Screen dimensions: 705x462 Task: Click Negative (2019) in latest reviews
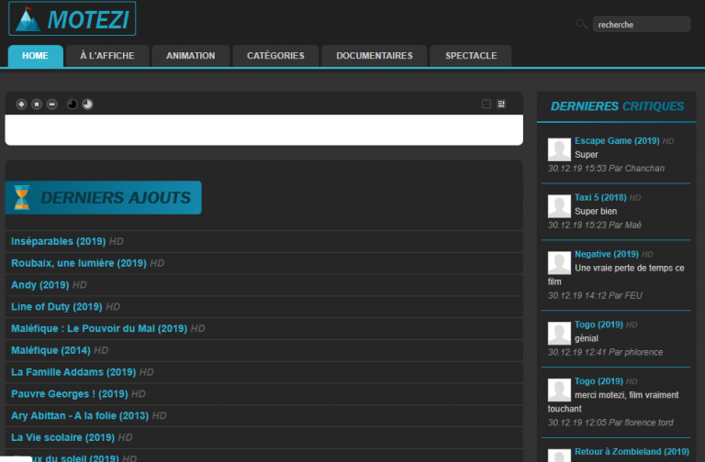(606, 254)
